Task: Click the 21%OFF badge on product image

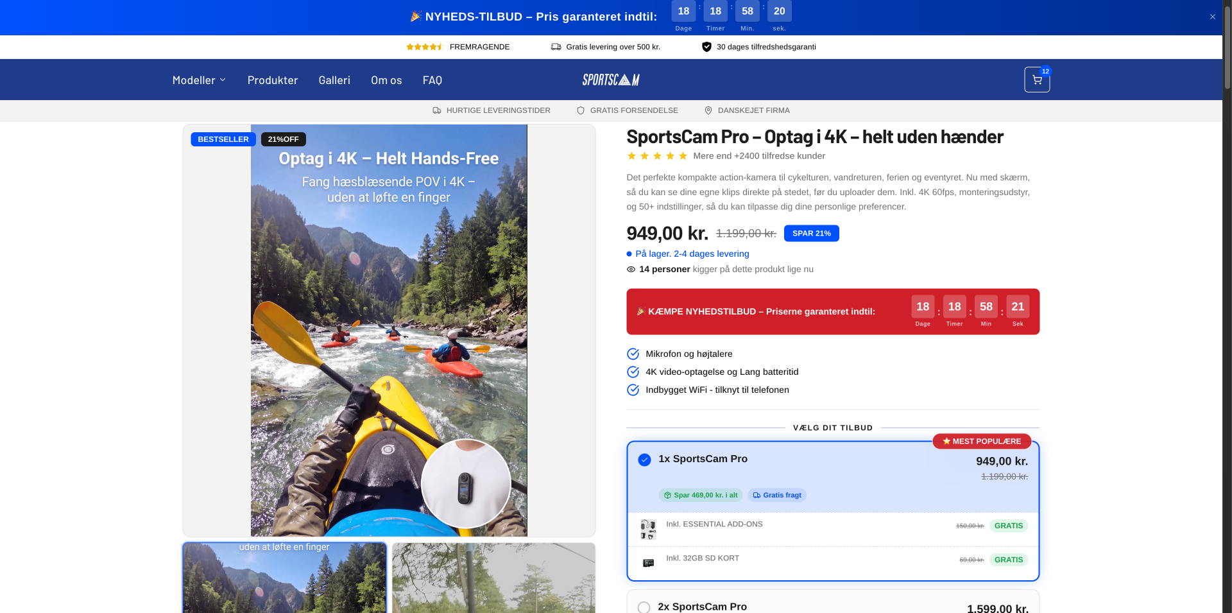Action: pos(284,139)
